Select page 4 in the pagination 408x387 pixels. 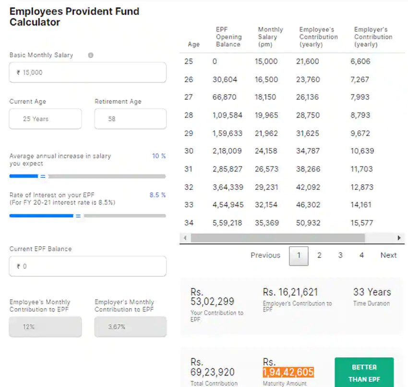(361, 255)
